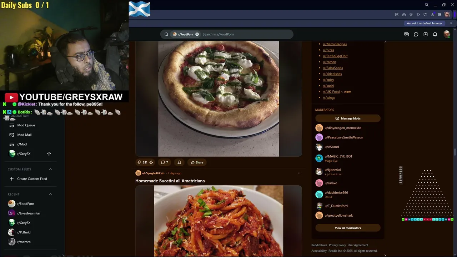Open /r/SalsaSnobs related link

tap(333, 68)
